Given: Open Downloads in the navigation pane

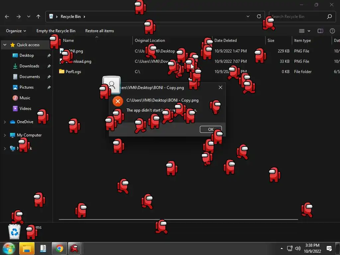Looking at the screenshot, I should (x=30, y=66).
